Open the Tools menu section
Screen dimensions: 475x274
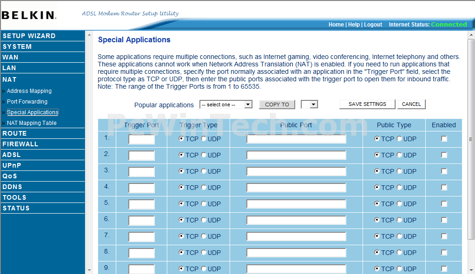click(x=14, y=197)
